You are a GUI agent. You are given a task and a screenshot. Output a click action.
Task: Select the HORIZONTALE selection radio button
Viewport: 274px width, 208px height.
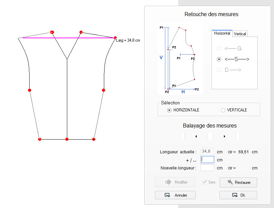[169, 110]
